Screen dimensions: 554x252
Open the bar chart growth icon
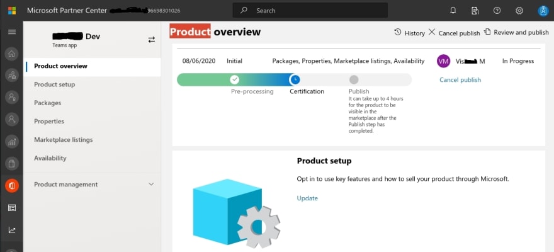pyautogui.click(x=12, y=142)
